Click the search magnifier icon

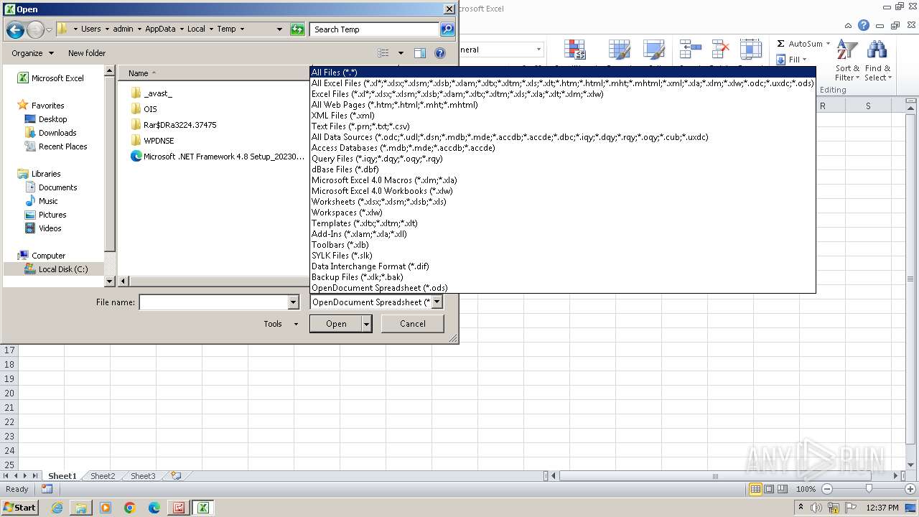tap(447, 29)
